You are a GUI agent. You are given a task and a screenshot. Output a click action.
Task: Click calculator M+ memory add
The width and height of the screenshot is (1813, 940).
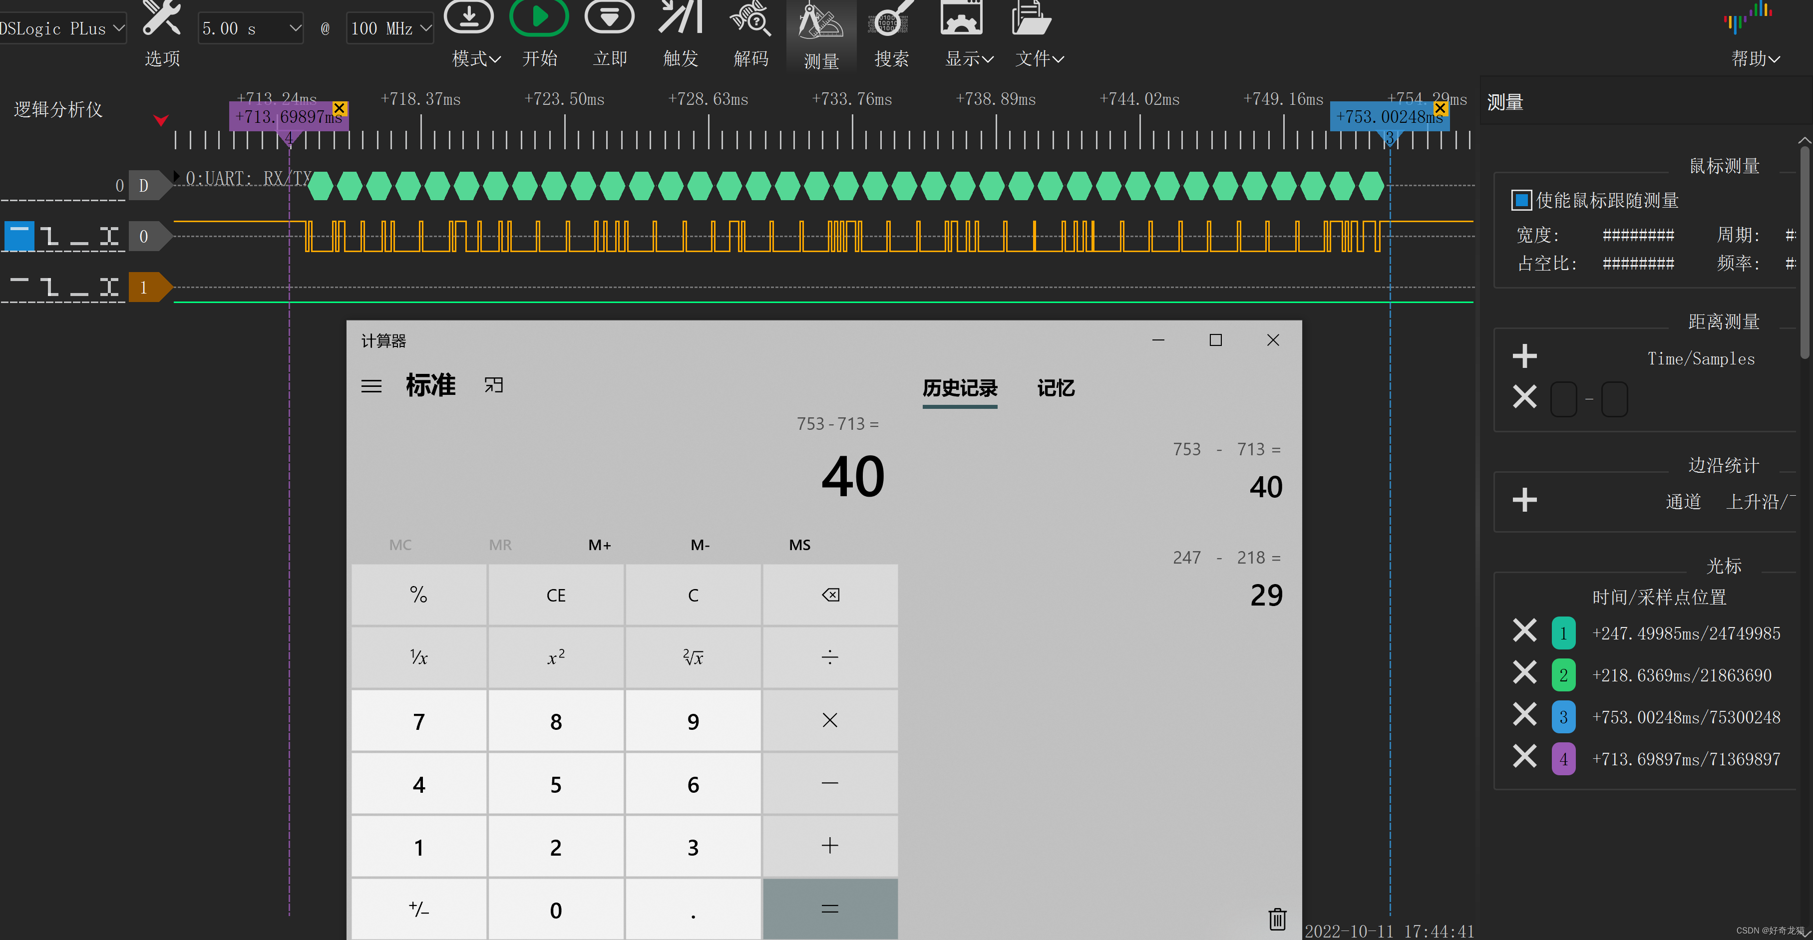(600, 545)
